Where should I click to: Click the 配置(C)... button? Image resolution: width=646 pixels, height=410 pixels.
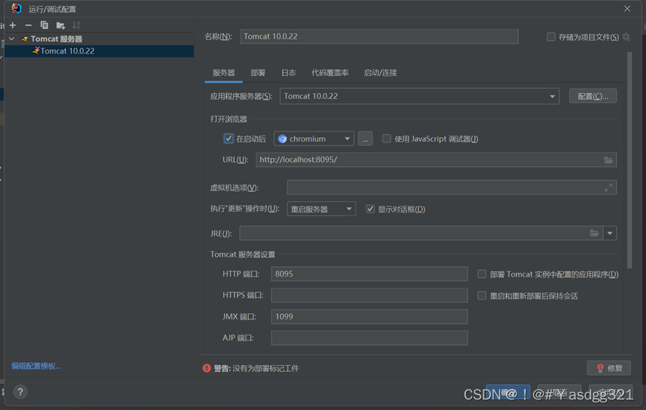[x=593, y=96]
